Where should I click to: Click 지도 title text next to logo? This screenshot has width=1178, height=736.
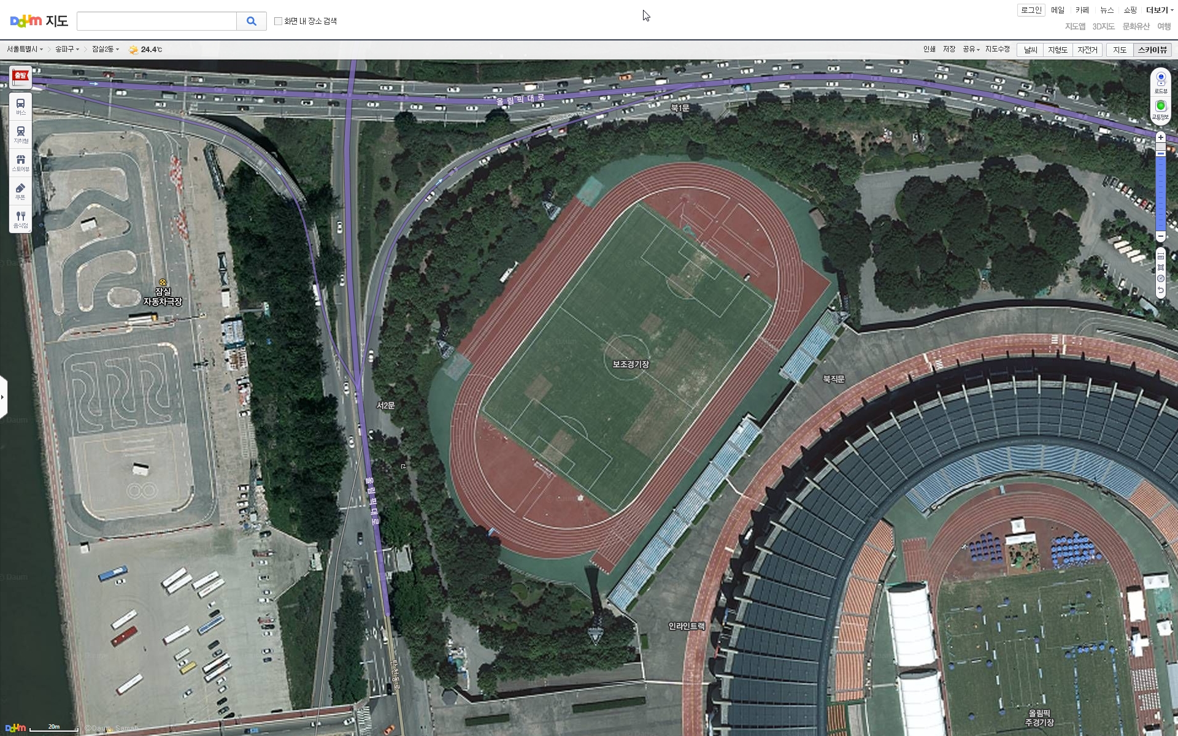[57, 21]
